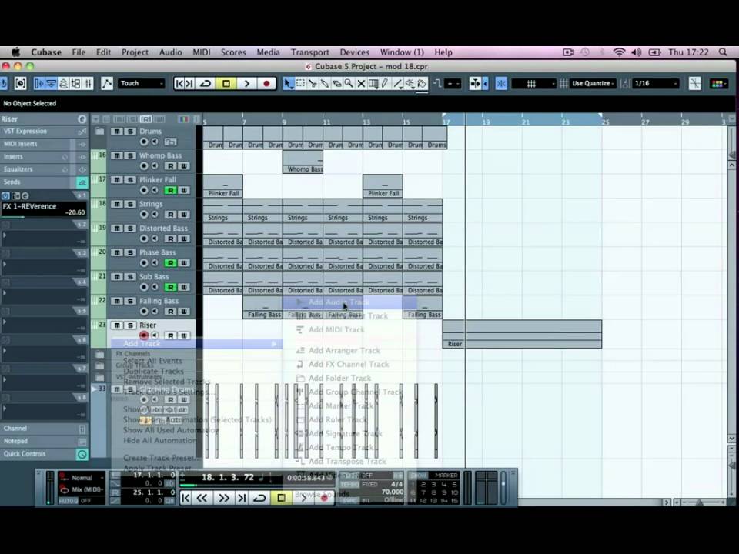Mute the Falling Bass track
The height and width of the screenshot is (554, 739).
pos(117,301)
